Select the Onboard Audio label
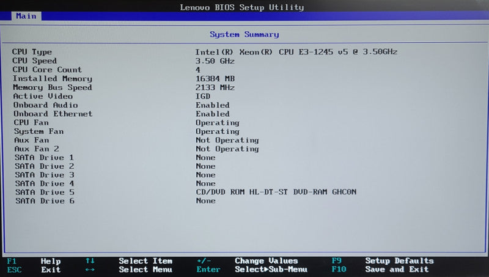The image size is (489, 277). (x=45, y=105)
